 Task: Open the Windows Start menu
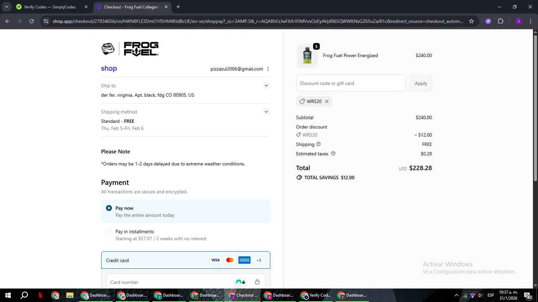pyautogui.click(x=8, y=295)
